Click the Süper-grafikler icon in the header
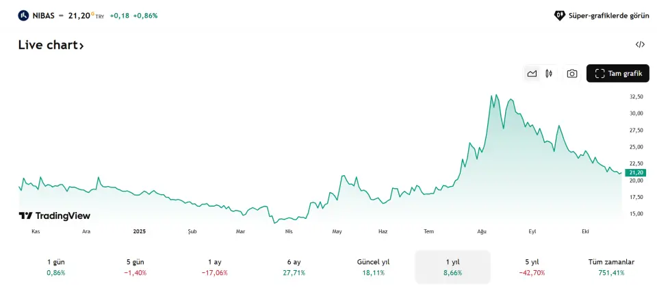 coord(559,15)
